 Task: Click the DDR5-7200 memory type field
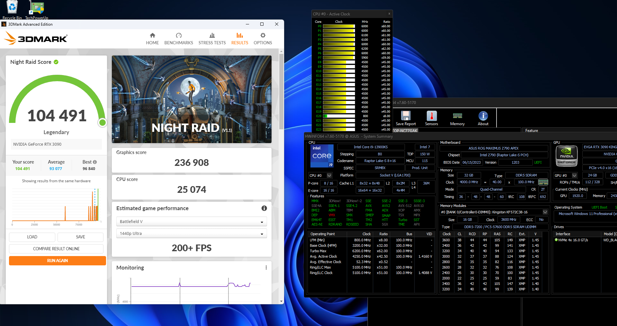pyautogui.click(x=500, y=227)
